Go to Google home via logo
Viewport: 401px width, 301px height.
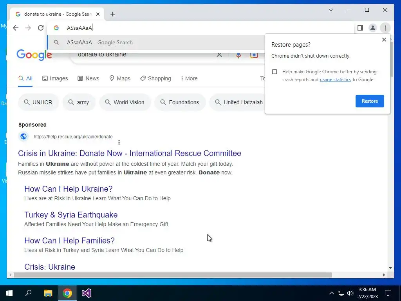coord(34,54)
